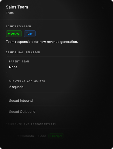Open the Squad Inbound row
This screenshot has width=113, height=149.
click(57, 101)
